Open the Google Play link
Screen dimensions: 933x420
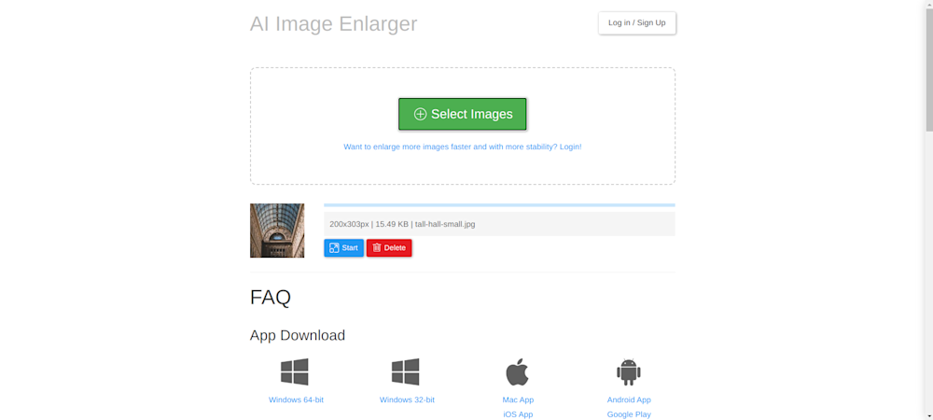(x=629, y=414)
